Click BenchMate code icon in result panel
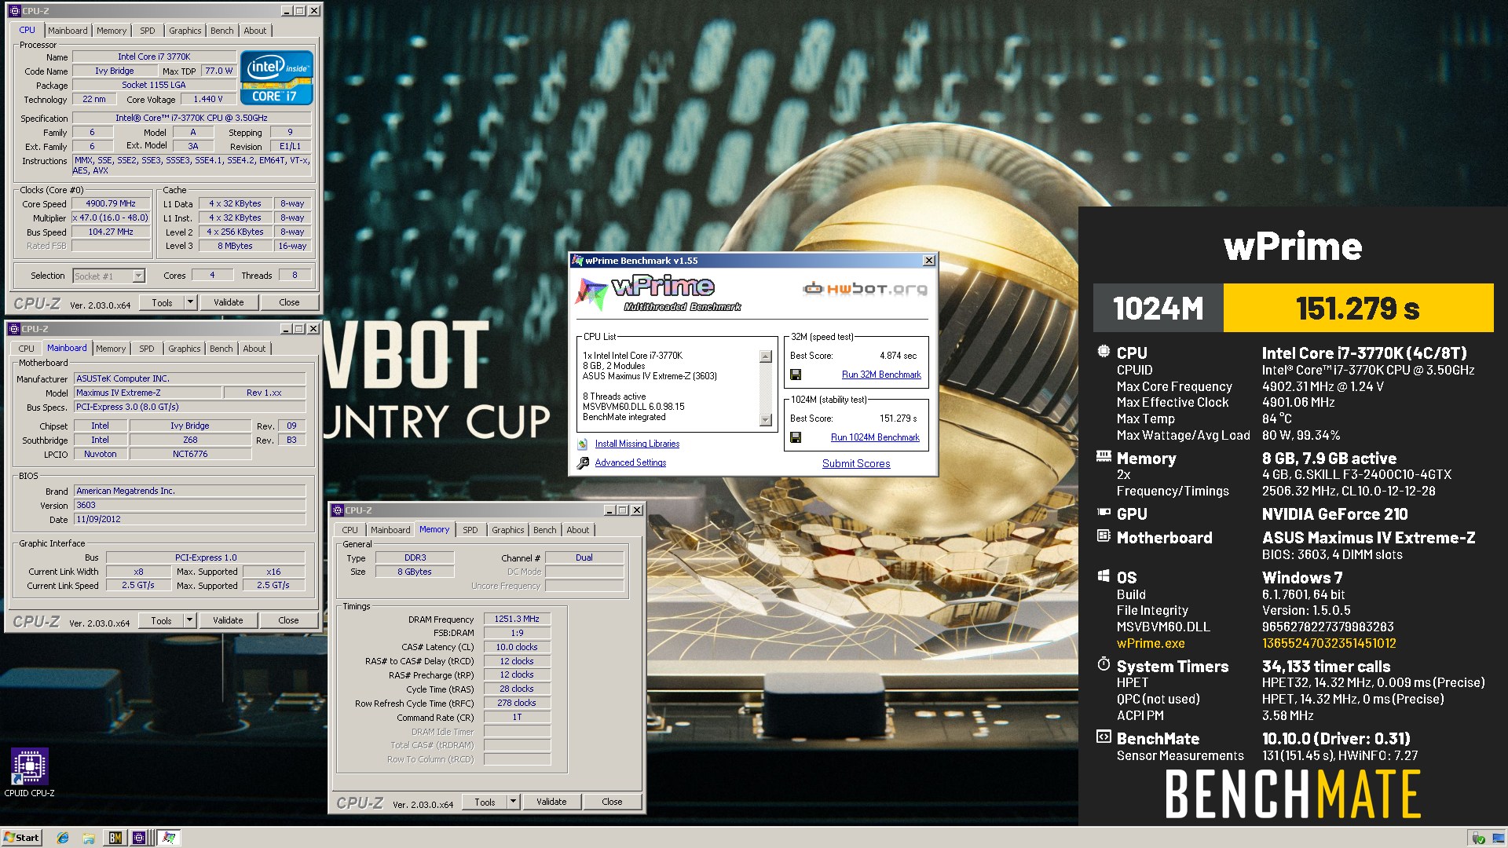Screen dimensions: 1508x848 1104,737
